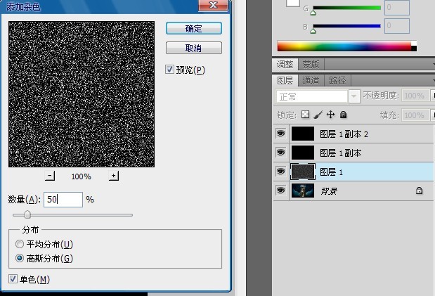
Task: Select the 图层 1 副本 thumbnail
Action: pyautogui.click(x=303, y=153)
